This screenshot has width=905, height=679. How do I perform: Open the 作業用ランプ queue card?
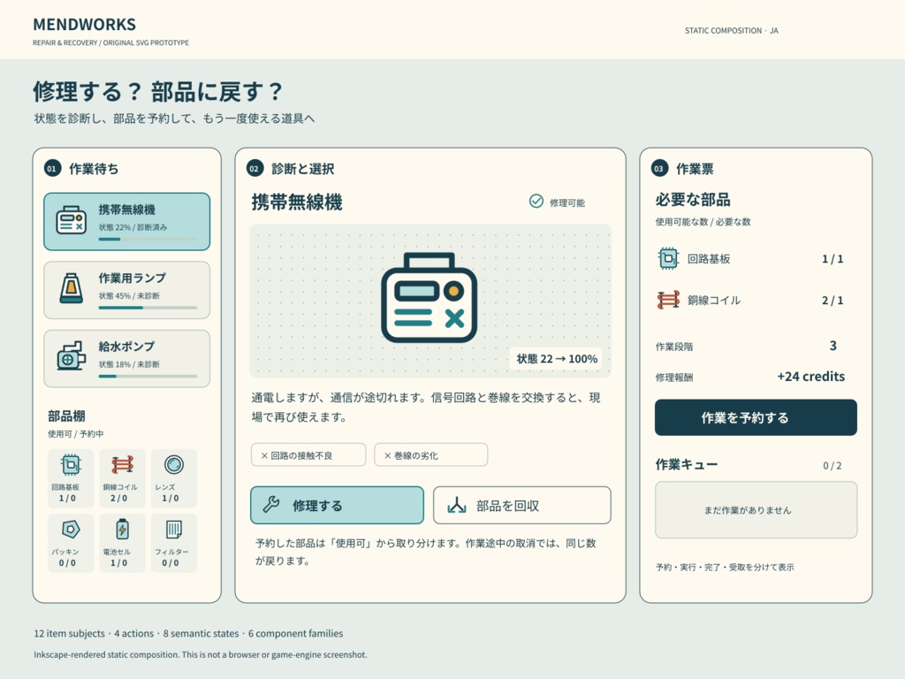coord(127,290)
